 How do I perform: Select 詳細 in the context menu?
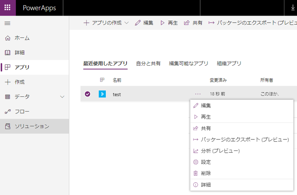[x=242, y=185]
